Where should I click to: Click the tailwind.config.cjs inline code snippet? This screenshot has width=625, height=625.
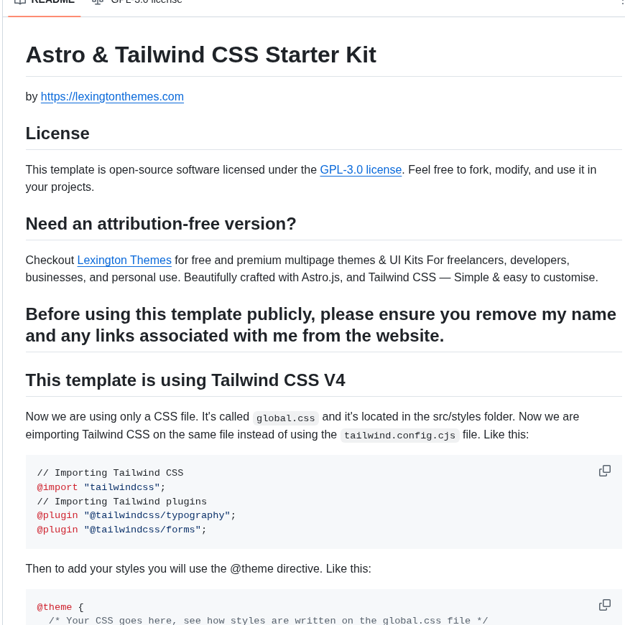tap(399, 435)
